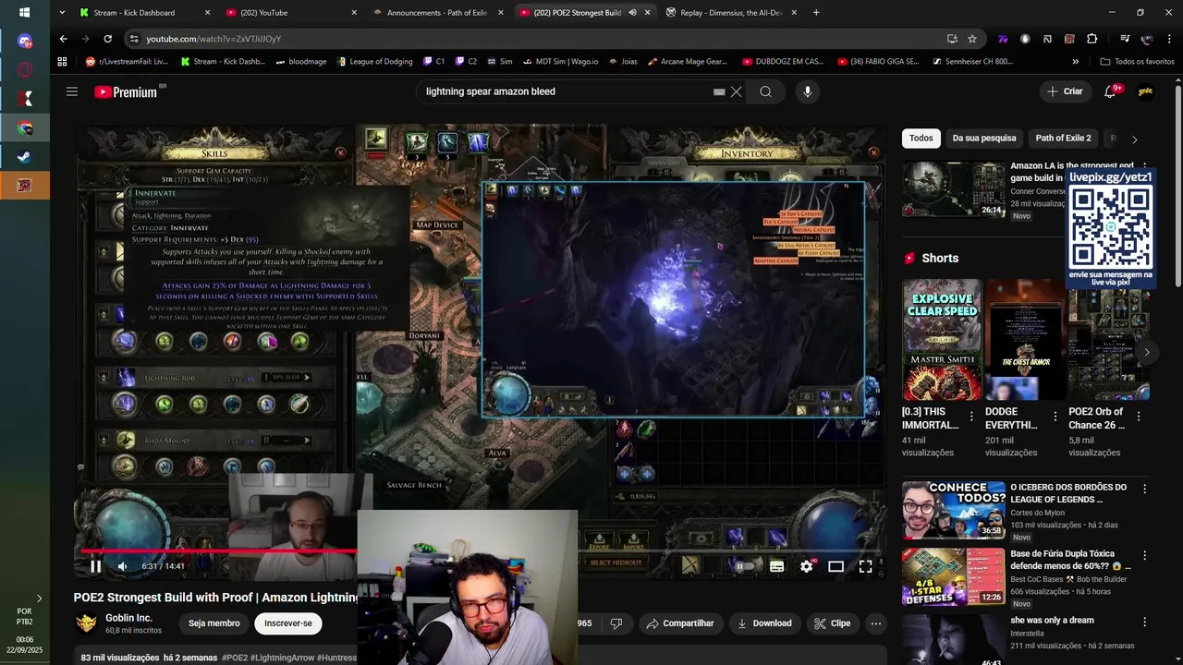Open Amazon LA strongest build video thumbnail
This screenshot has width=1183, height=665.
point(953,189)
